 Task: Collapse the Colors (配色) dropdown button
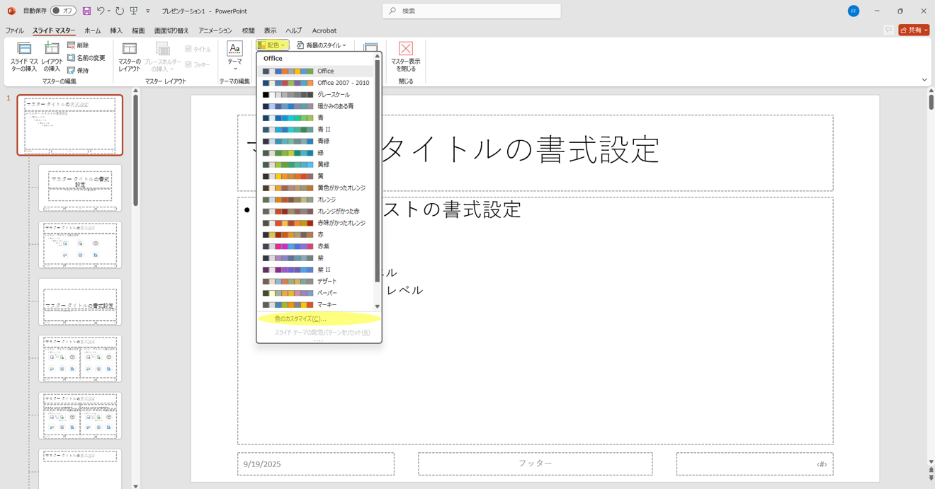(x=272, y=45)
